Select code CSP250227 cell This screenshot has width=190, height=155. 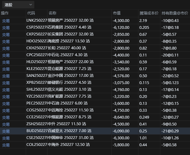(x=37, y=27)
